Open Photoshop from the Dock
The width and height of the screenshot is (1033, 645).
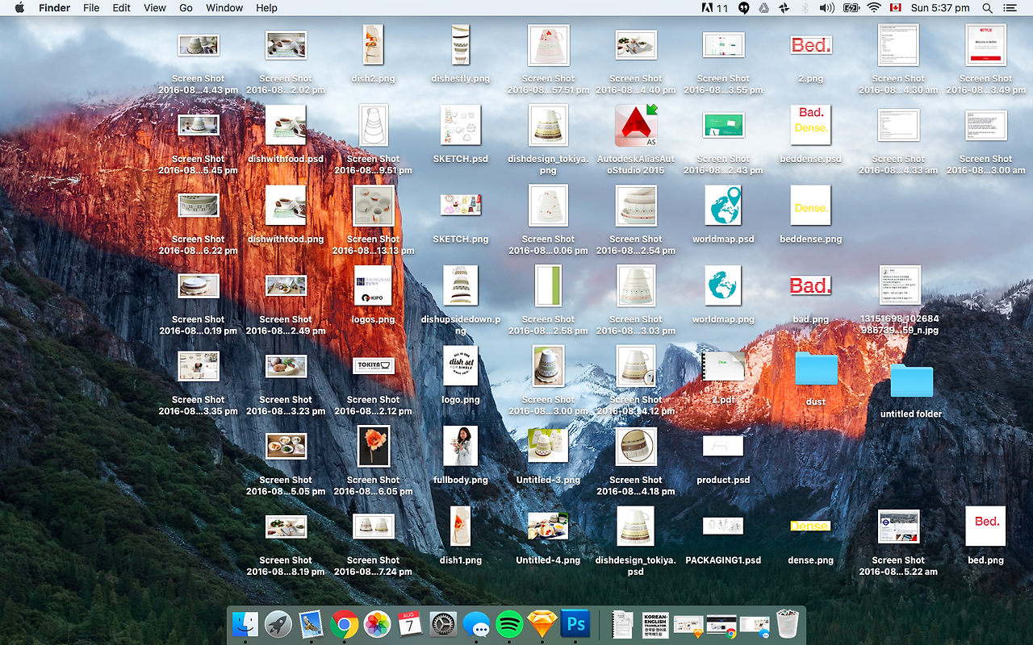tap(575, 625)
